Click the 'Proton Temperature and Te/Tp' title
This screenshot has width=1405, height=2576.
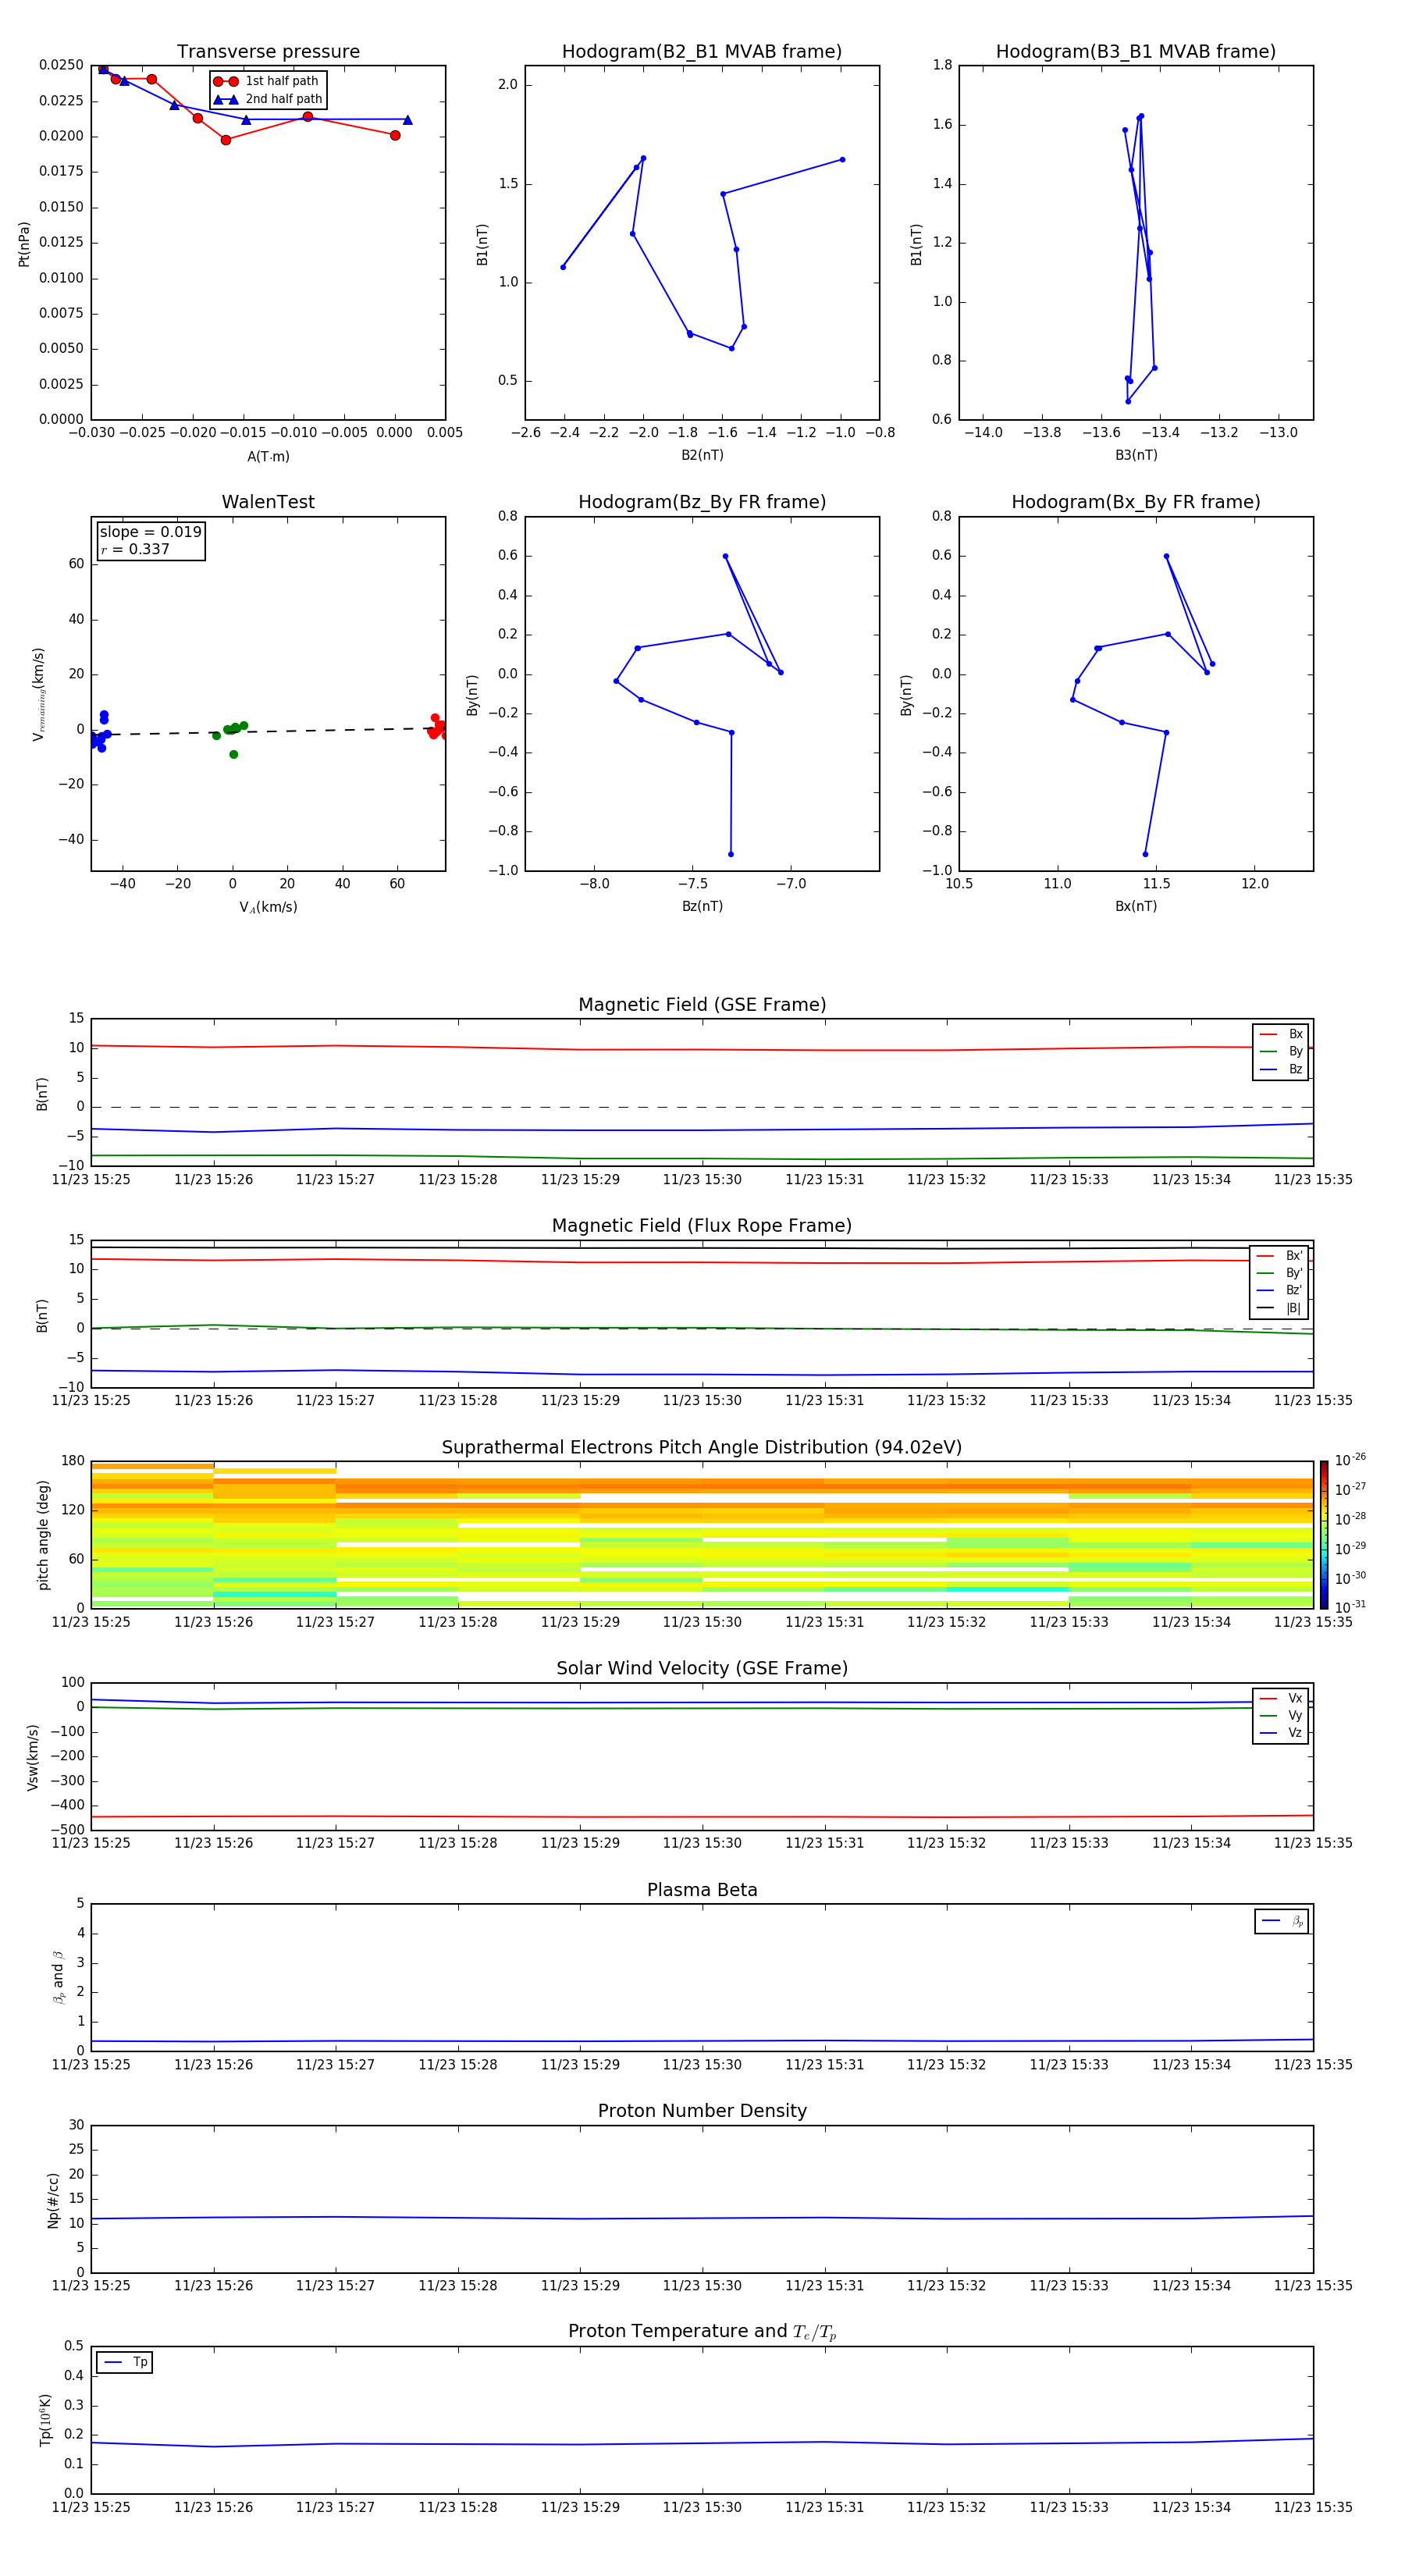pos(702,2331)
